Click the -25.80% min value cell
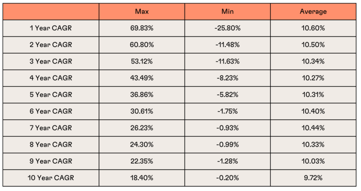Viewport: 361px width, 191px height. 227,28
